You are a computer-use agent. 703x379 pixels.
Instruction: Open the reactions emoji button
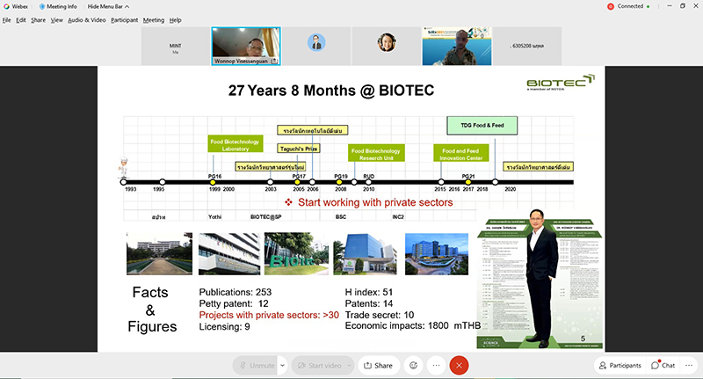413,365
